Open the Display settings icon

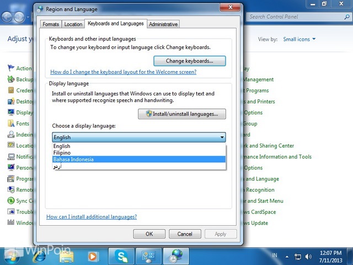click(x=11, y=112)
